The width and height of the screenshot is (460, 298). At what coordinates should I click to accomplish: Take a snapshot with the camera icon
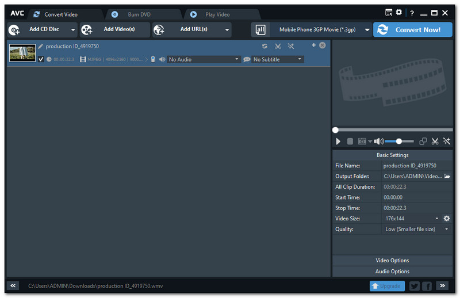coord(362,141)
